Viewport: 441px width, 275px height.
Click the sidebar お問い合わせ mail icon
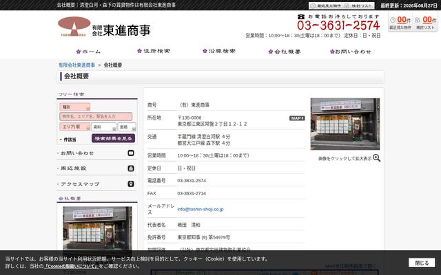[131, 153]
